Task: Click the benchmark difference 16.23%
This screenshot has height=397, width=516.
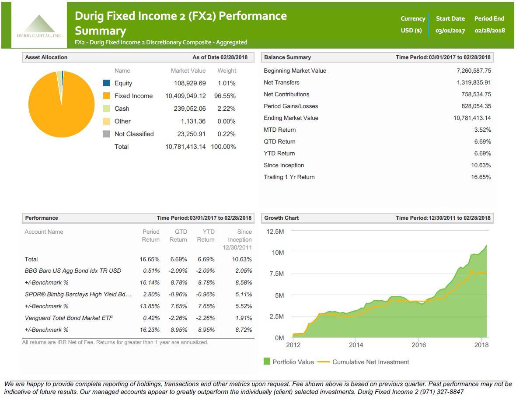Action: 150,330
